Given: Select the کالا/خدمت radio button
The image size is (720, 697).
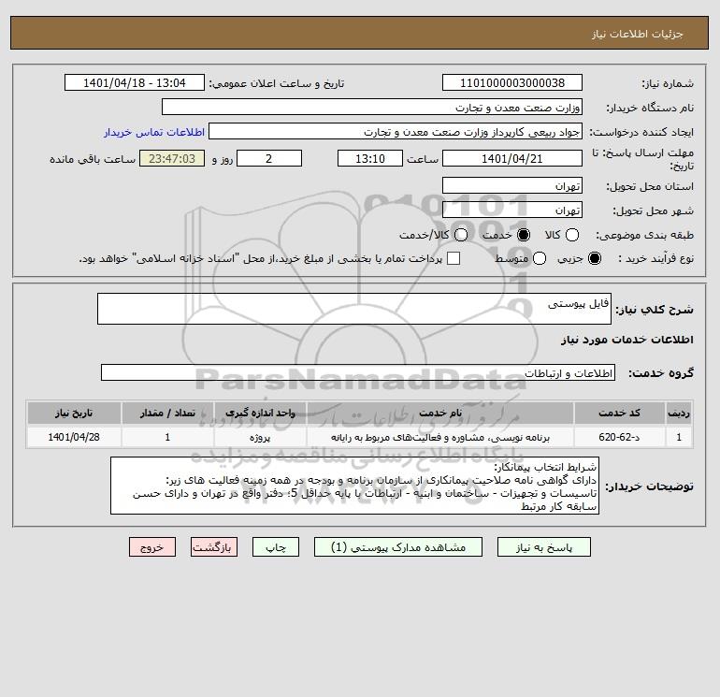Looking at the screenshot, I should [461, 235].
